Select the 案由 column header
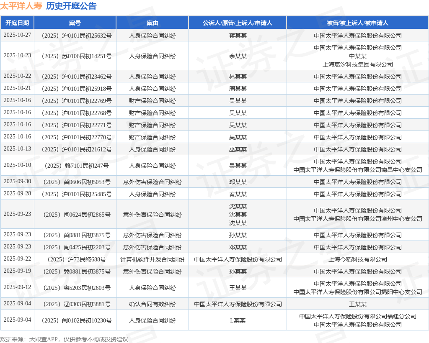Screen dimensions: 429x343 pyautogui.click(x=152, y=23)
